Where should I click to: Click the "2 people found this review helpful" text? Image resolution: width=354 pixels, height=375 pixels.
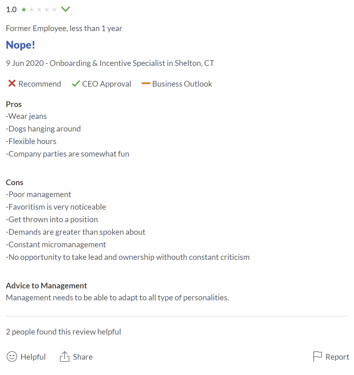(x=63, y=332)
